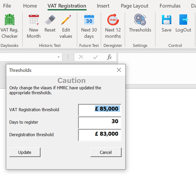Open the Page Layout ribbon tab
Screen dimensions: 196x188
pos(134,6)
